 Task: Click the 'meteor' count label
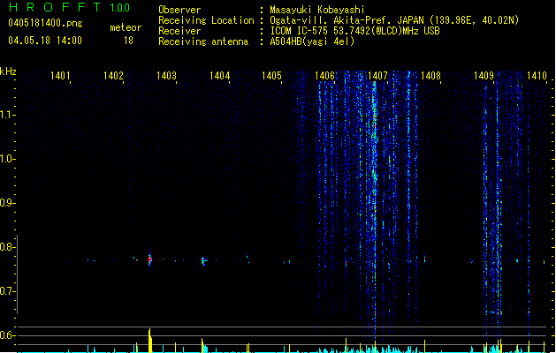click(x=126, y=27)
